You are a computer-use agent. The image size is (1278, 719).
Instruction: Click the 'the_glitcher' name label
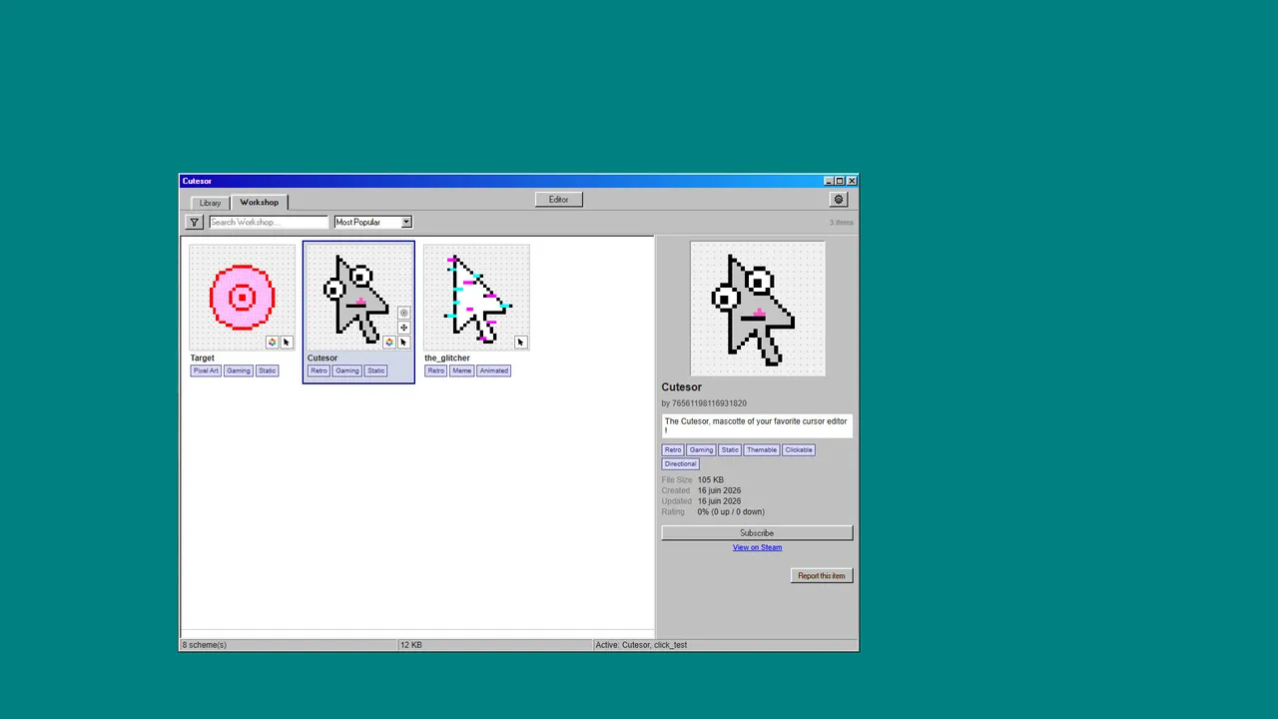coord(447,358)
